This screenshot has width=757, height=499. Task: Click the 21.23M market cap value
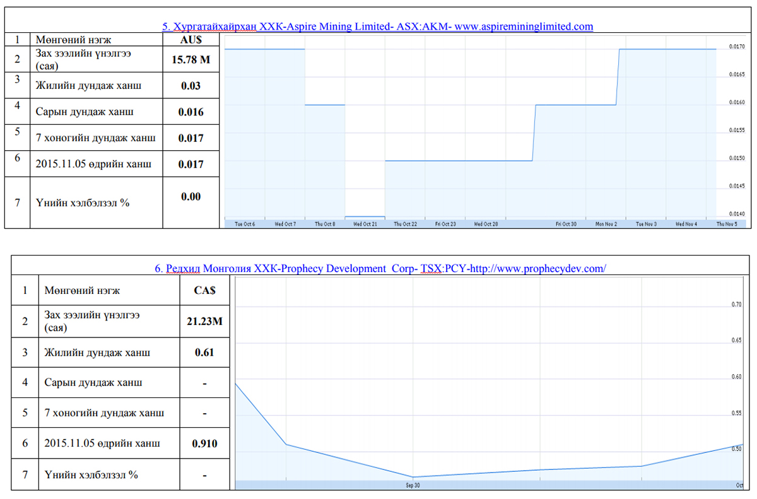pyautogui.click(x=204, y=321)
